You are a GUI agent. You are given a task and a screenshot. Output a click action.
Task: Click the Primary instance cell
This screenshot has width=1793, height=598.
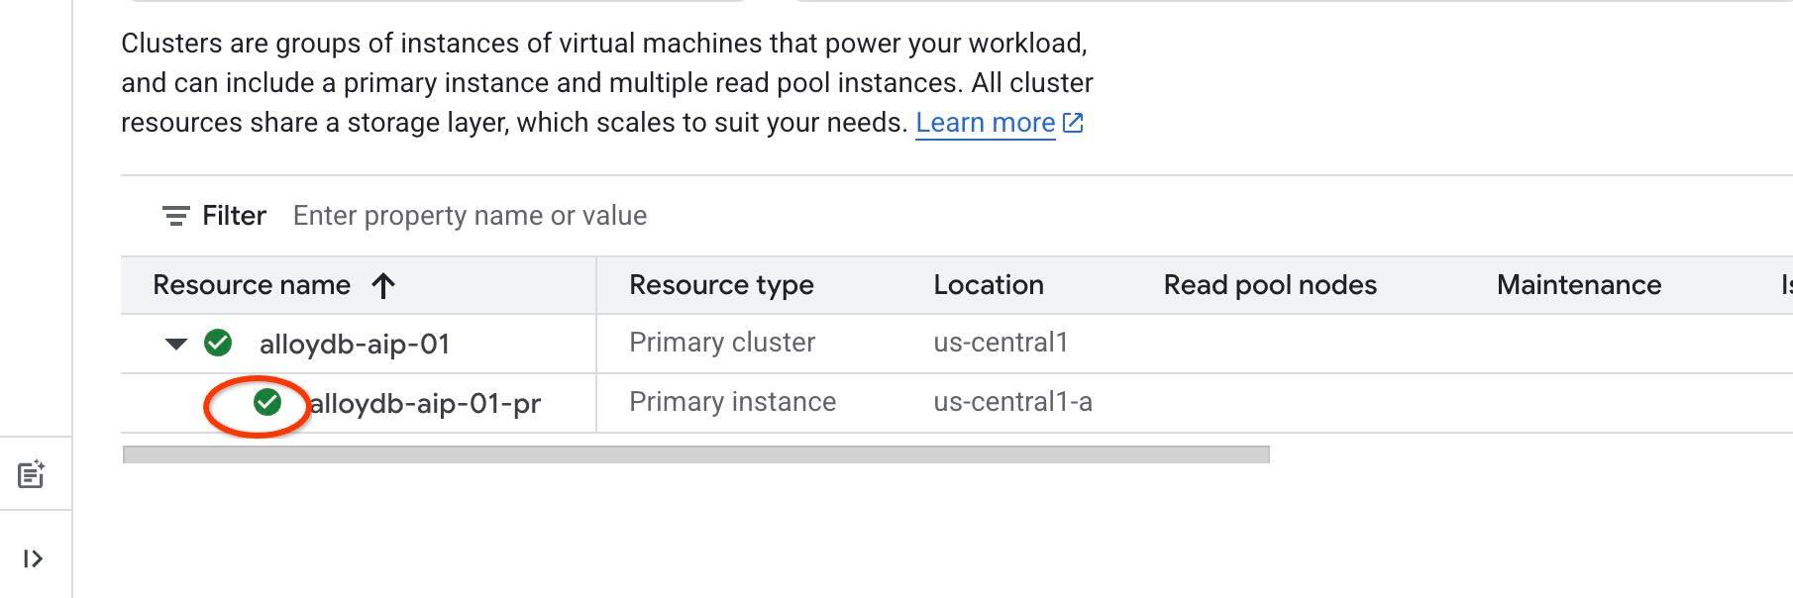pos(732,402)
